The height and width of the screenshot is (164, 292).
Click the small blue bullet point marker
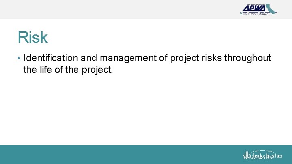[19, 58]
